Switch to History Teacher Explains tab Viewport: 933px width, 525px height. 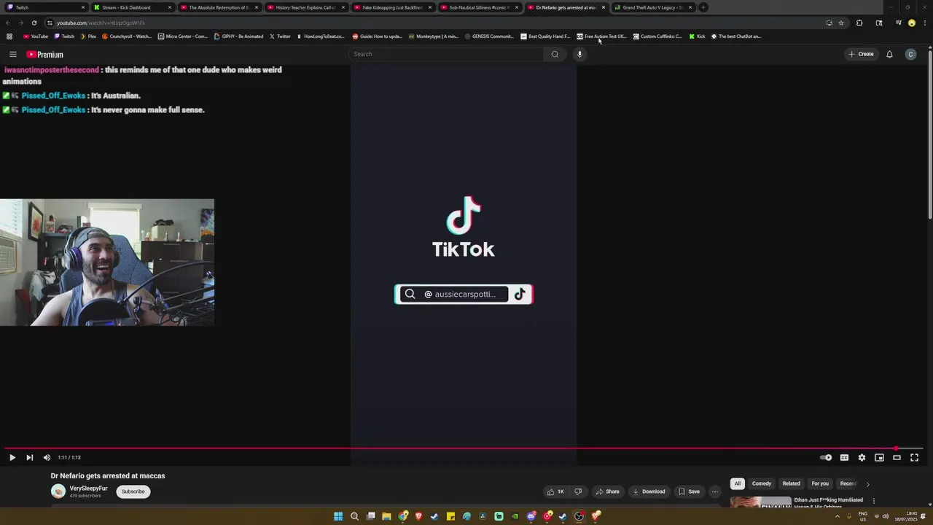tap(305, 7)
